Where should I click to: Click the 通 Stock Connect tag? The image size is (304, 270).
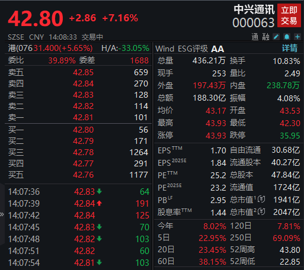pos(255,37)
